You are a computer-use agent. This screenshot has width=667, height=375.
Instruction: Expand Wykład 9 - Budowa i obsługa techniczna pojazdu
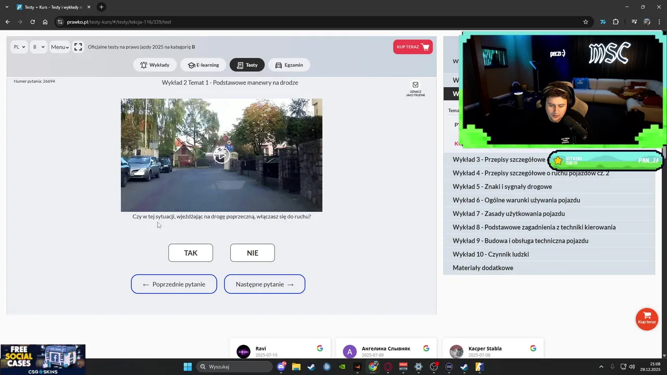click(x=549, y=241)
